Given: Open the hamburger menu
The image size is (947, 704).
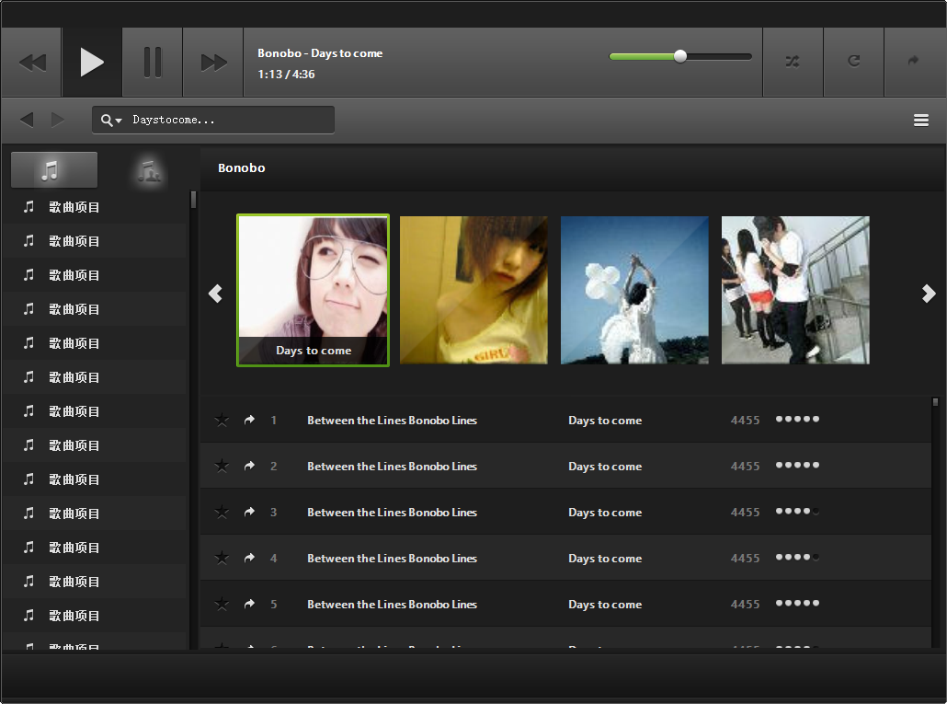Looking at the screenshot, I should 920,121.
